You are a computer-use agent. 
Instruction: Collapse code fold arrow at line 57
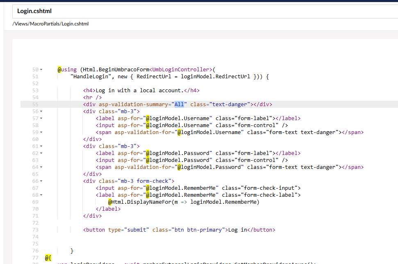(x=41, y=118)
